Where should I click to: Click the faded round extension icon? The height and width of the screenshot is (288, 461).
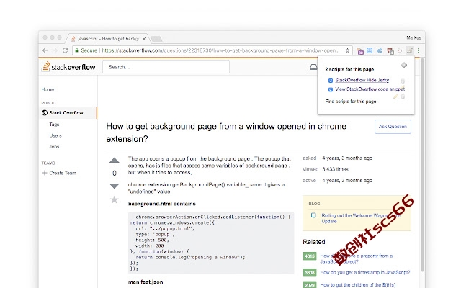pyautogui.click(x=400, y=50)
